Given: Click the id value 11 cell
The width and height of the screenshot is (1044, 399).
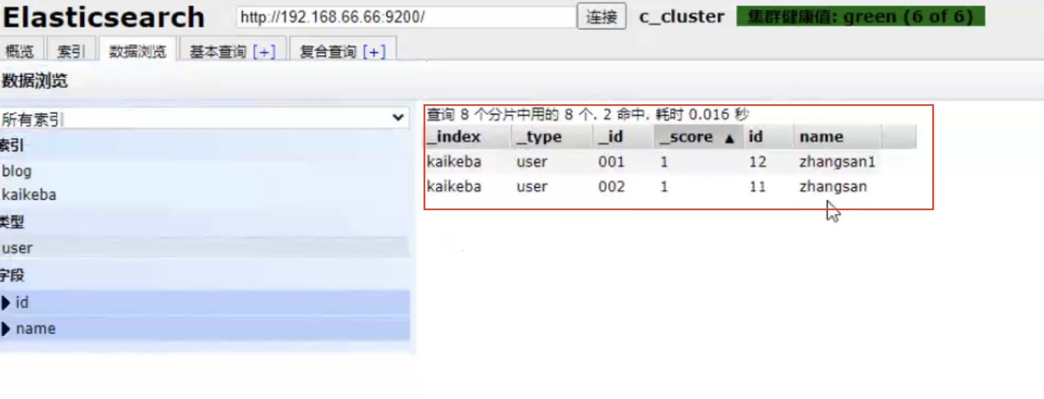Looking at the screenshot, I should (758, 187).
